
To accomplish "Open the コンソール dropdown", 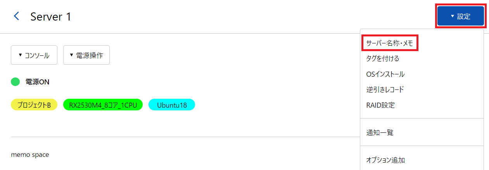I will (x=34, y=55).
